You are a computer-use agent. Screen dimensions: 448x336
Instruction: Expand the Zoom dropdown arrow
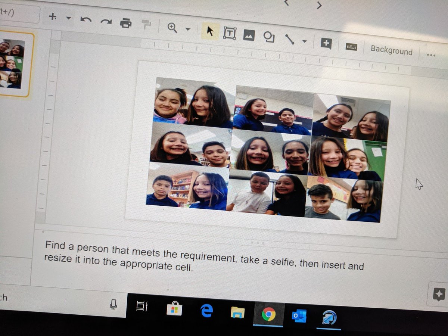click(x=187, y=28)
